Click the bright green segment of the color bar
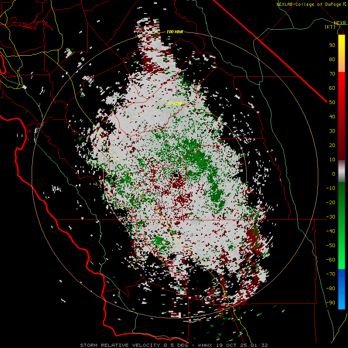Screen dimensions: 348x348 pos(341,253)
